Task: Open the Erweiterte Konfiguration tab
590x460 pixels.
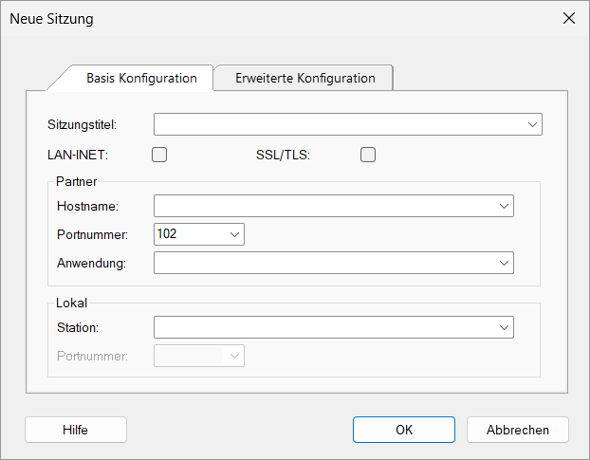Action: [304, 78]
